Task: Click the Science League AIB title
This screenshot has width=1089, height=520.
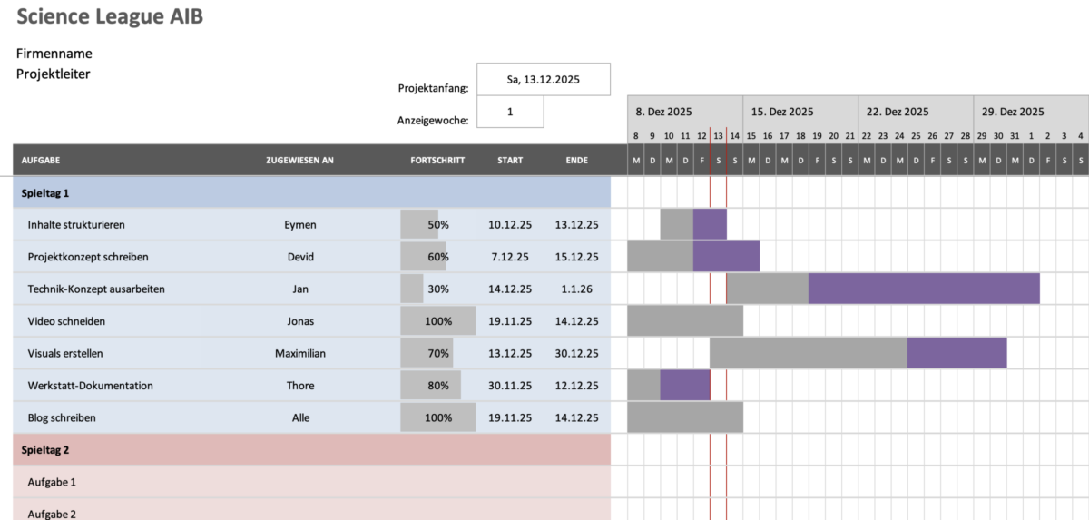Action: pos(109,17)
